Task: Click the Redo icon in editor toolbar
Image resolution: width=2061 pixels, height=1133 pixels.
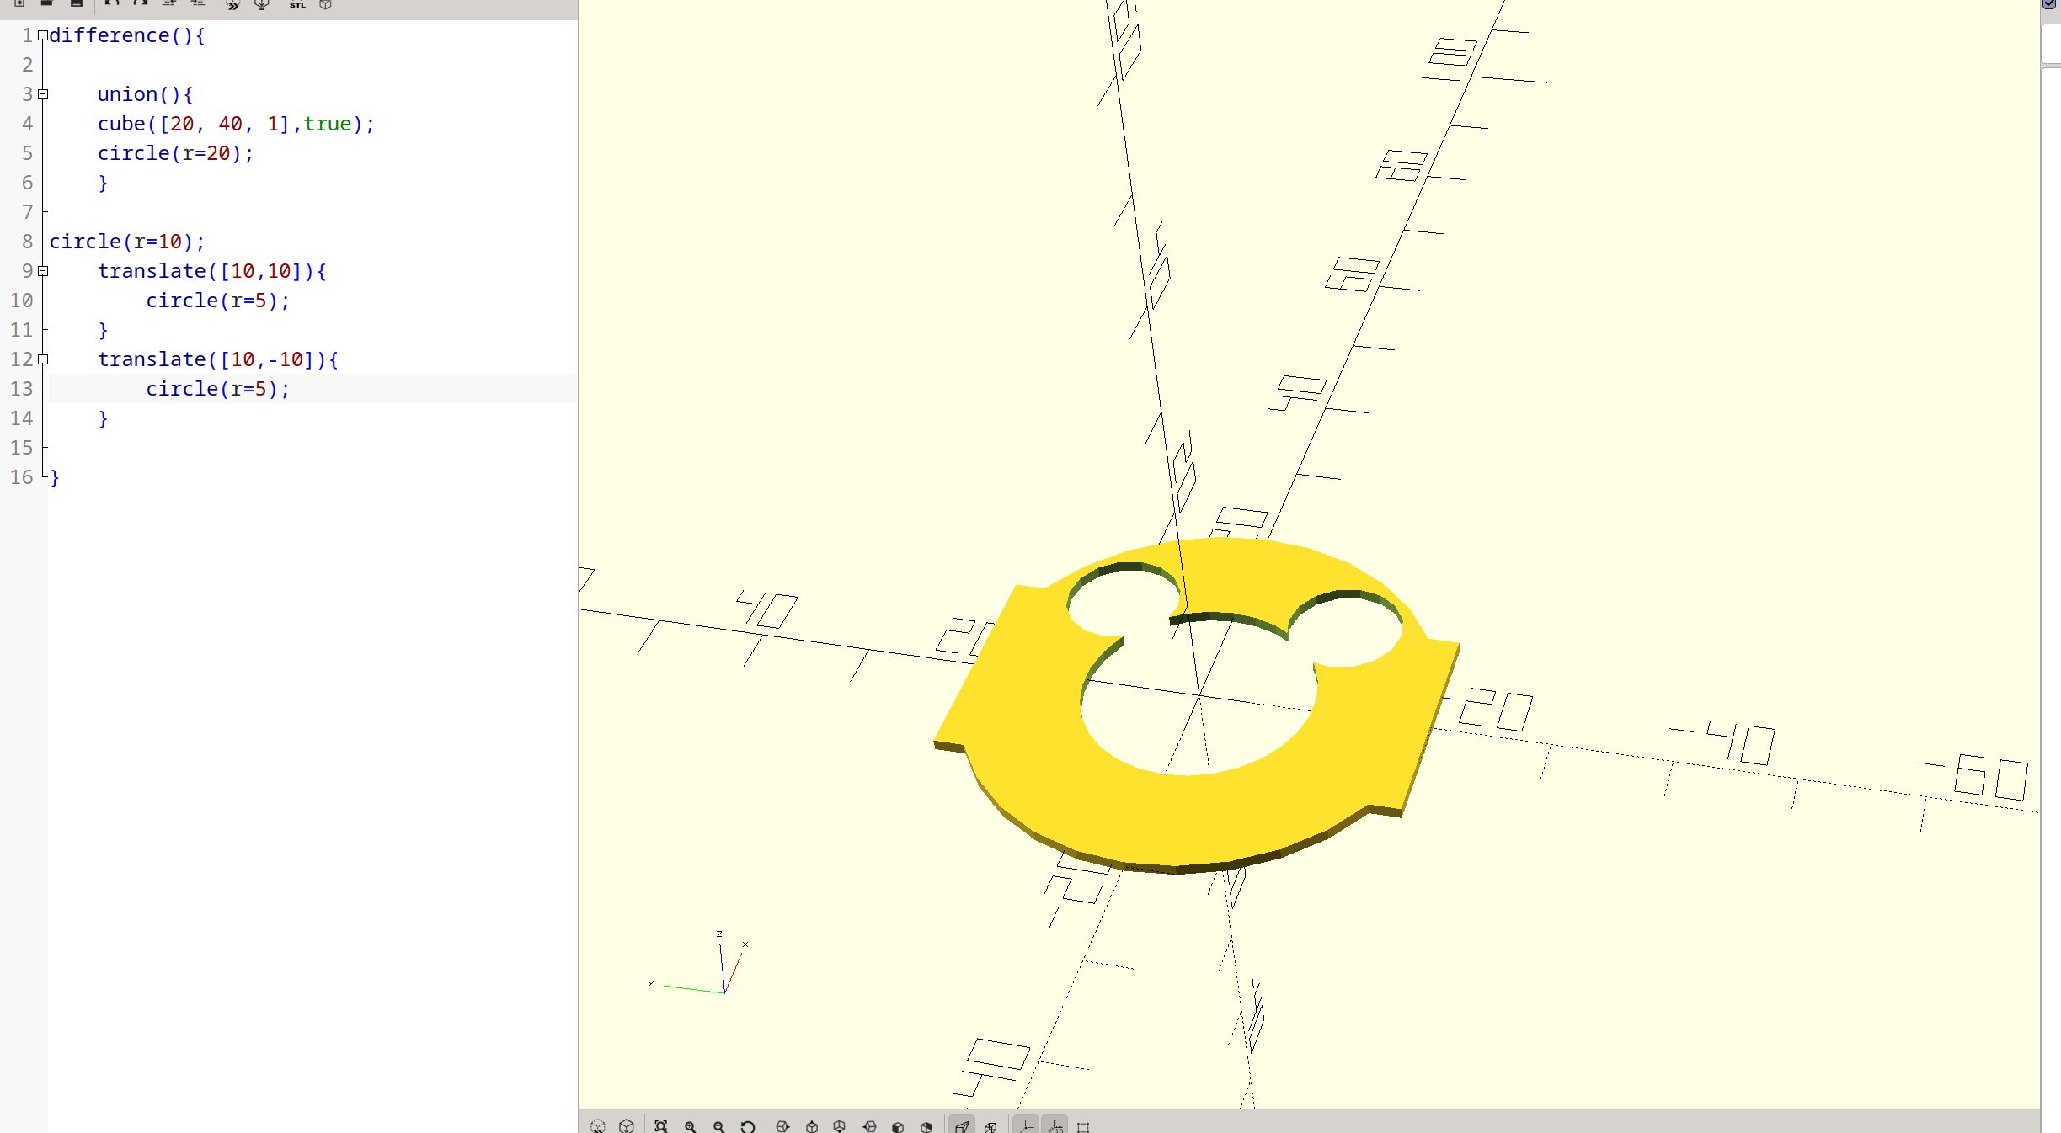Action: click(141, 4)
